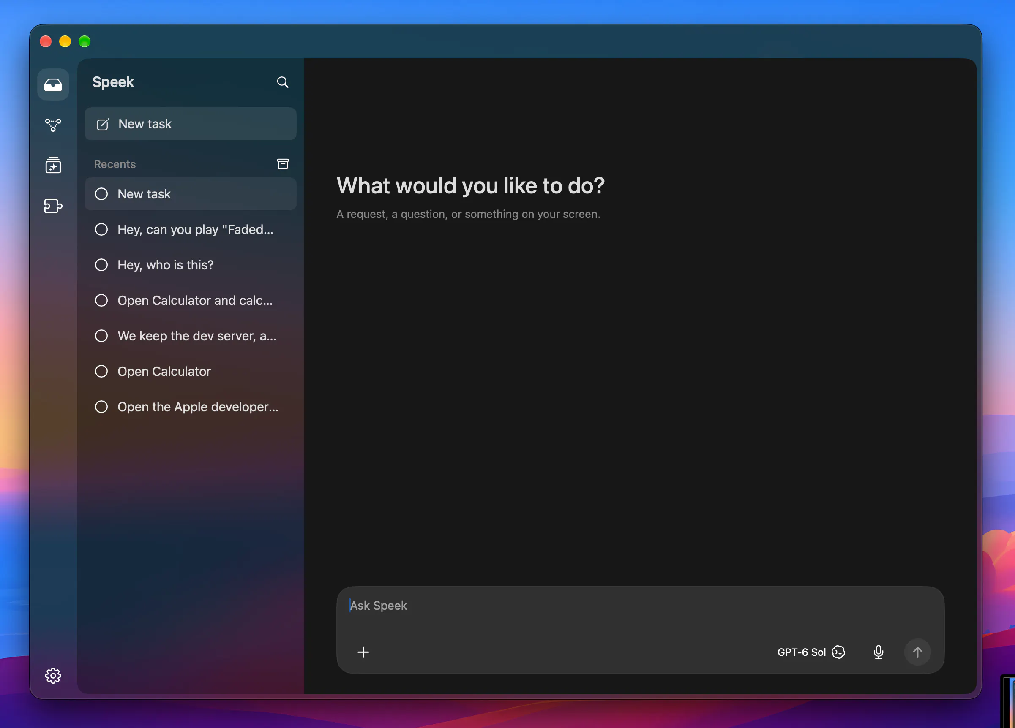Open settings gear at bottom left
This screenshot has height=728, width=1015.
tap(53, 676)
